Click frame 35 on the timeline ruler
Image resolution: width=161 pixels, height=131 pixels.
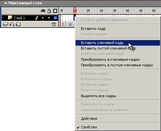(x=114, y=11)
